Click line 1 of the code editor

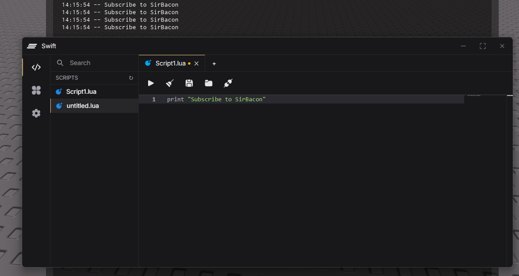tap(301, 100)
